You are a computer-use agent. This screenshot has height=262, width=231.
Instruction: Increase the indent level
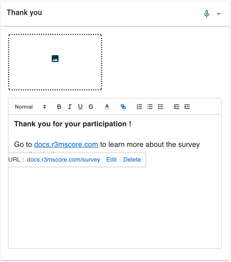click(x=187, y=107)
